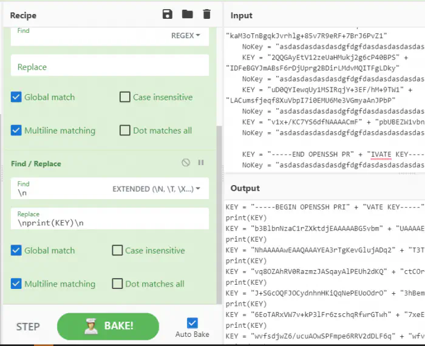The height and width of the screenshot is (346, 425).
Task: Disable the second Find / Replace operation
Action: coord(186,163)
